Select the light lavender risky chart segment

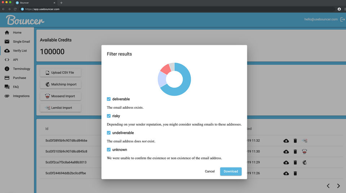tap(162, 79)
